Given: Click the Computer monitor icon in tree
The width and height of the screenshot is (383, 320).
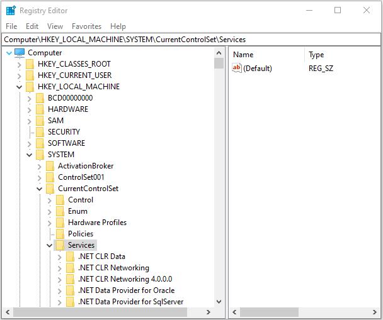Looking at the screenshot, I should pos(20,53).
